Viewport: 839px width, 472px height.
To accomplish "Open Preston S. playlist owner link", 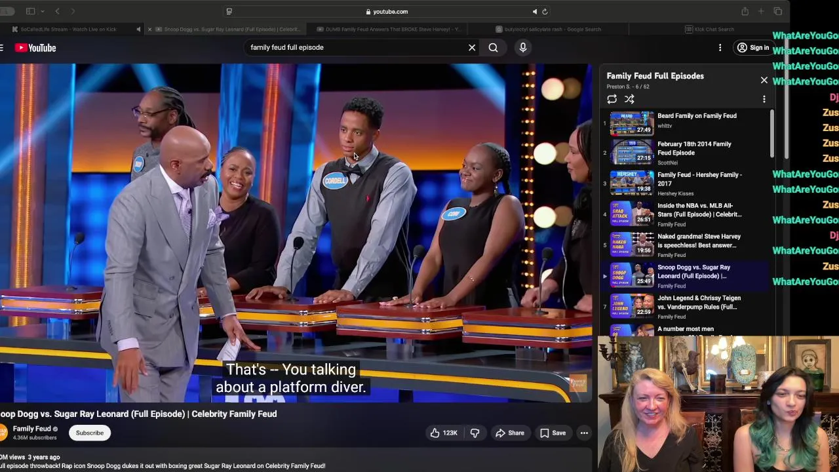I will 619,87.
